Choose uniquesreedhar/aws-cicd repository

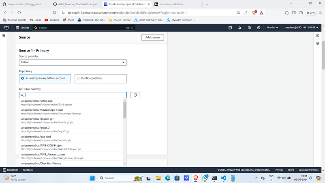71,138
